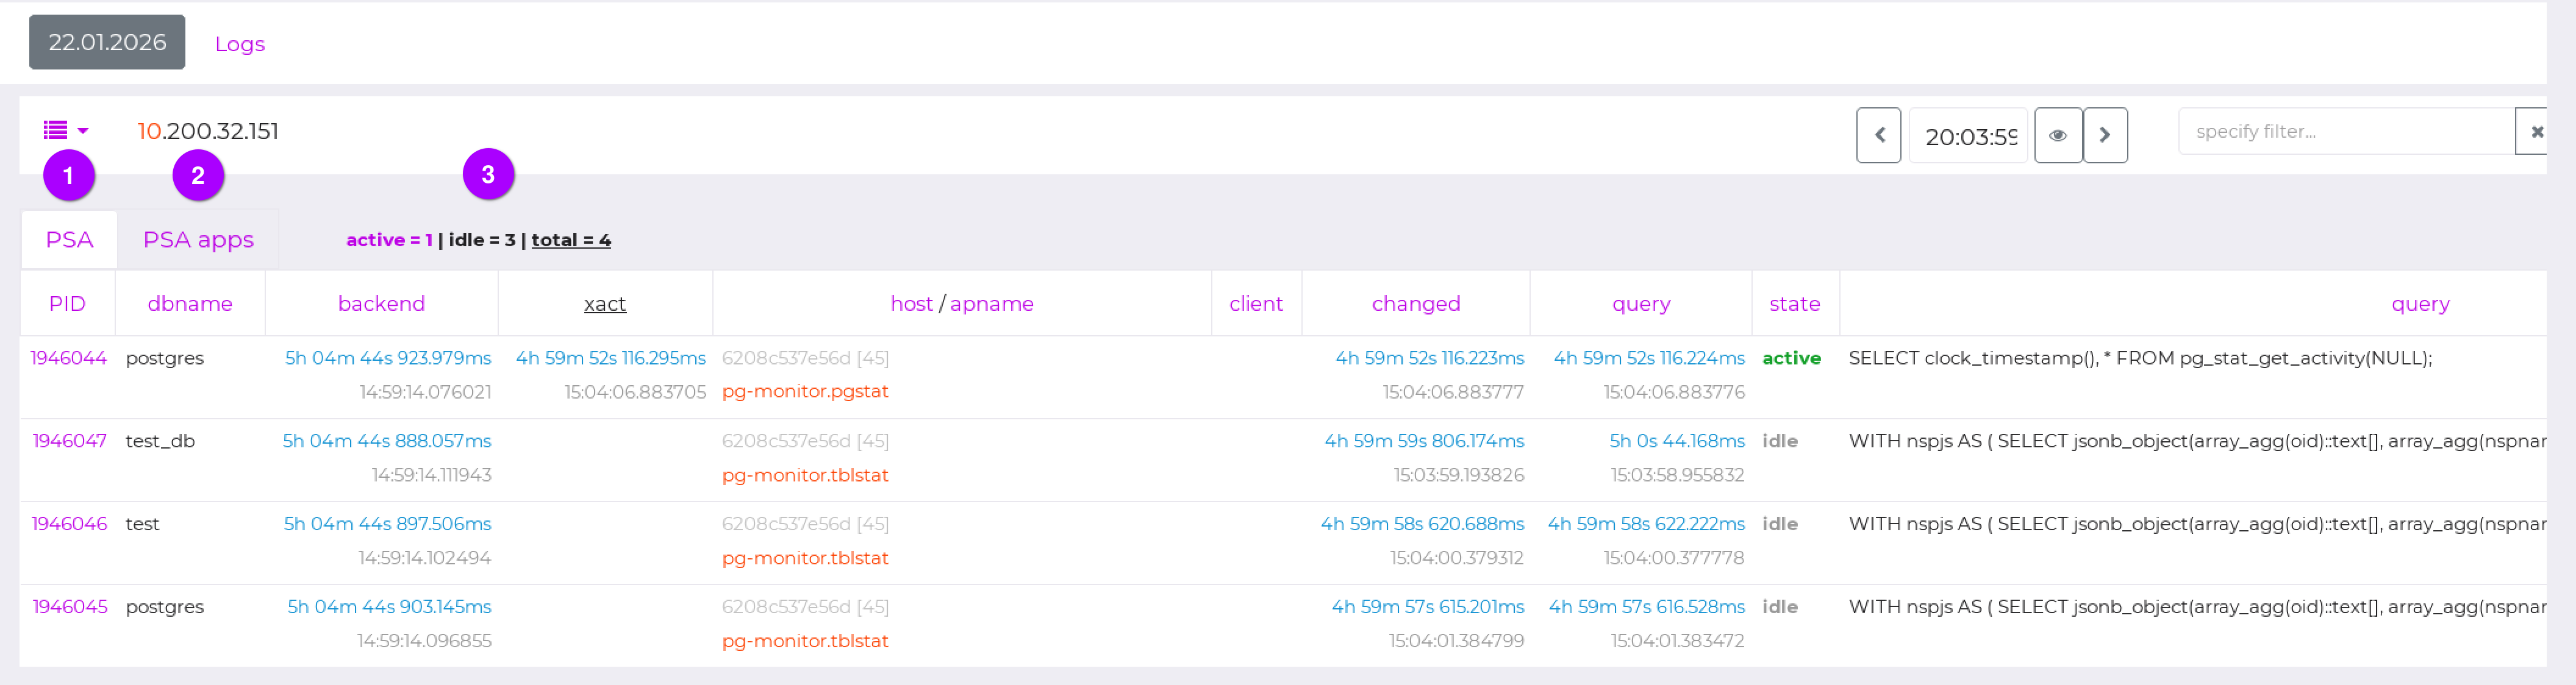This screenshot has width=2576, height=685.
Task: Sort by xact column header
Action: coord(604,304)
